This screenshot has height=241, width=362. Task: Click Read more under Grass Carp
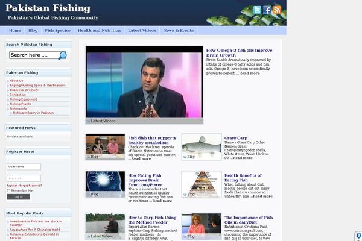pos(243,158)
